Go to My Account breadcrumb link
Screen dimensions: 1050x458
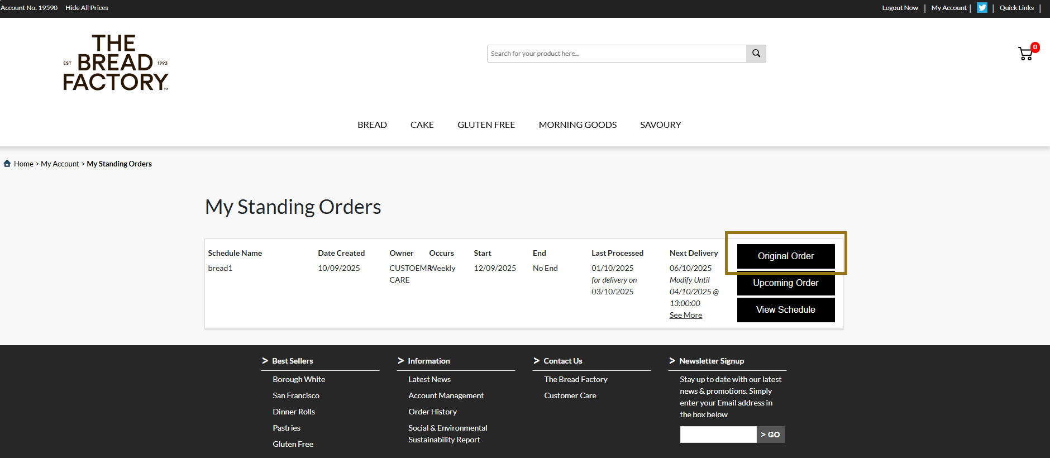(x=60, y=164)
